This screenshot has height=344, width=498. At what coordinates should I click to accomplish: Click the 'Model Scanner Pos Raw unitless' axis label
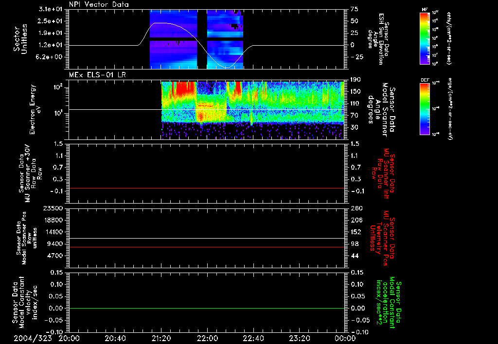[x=27, y=239]
